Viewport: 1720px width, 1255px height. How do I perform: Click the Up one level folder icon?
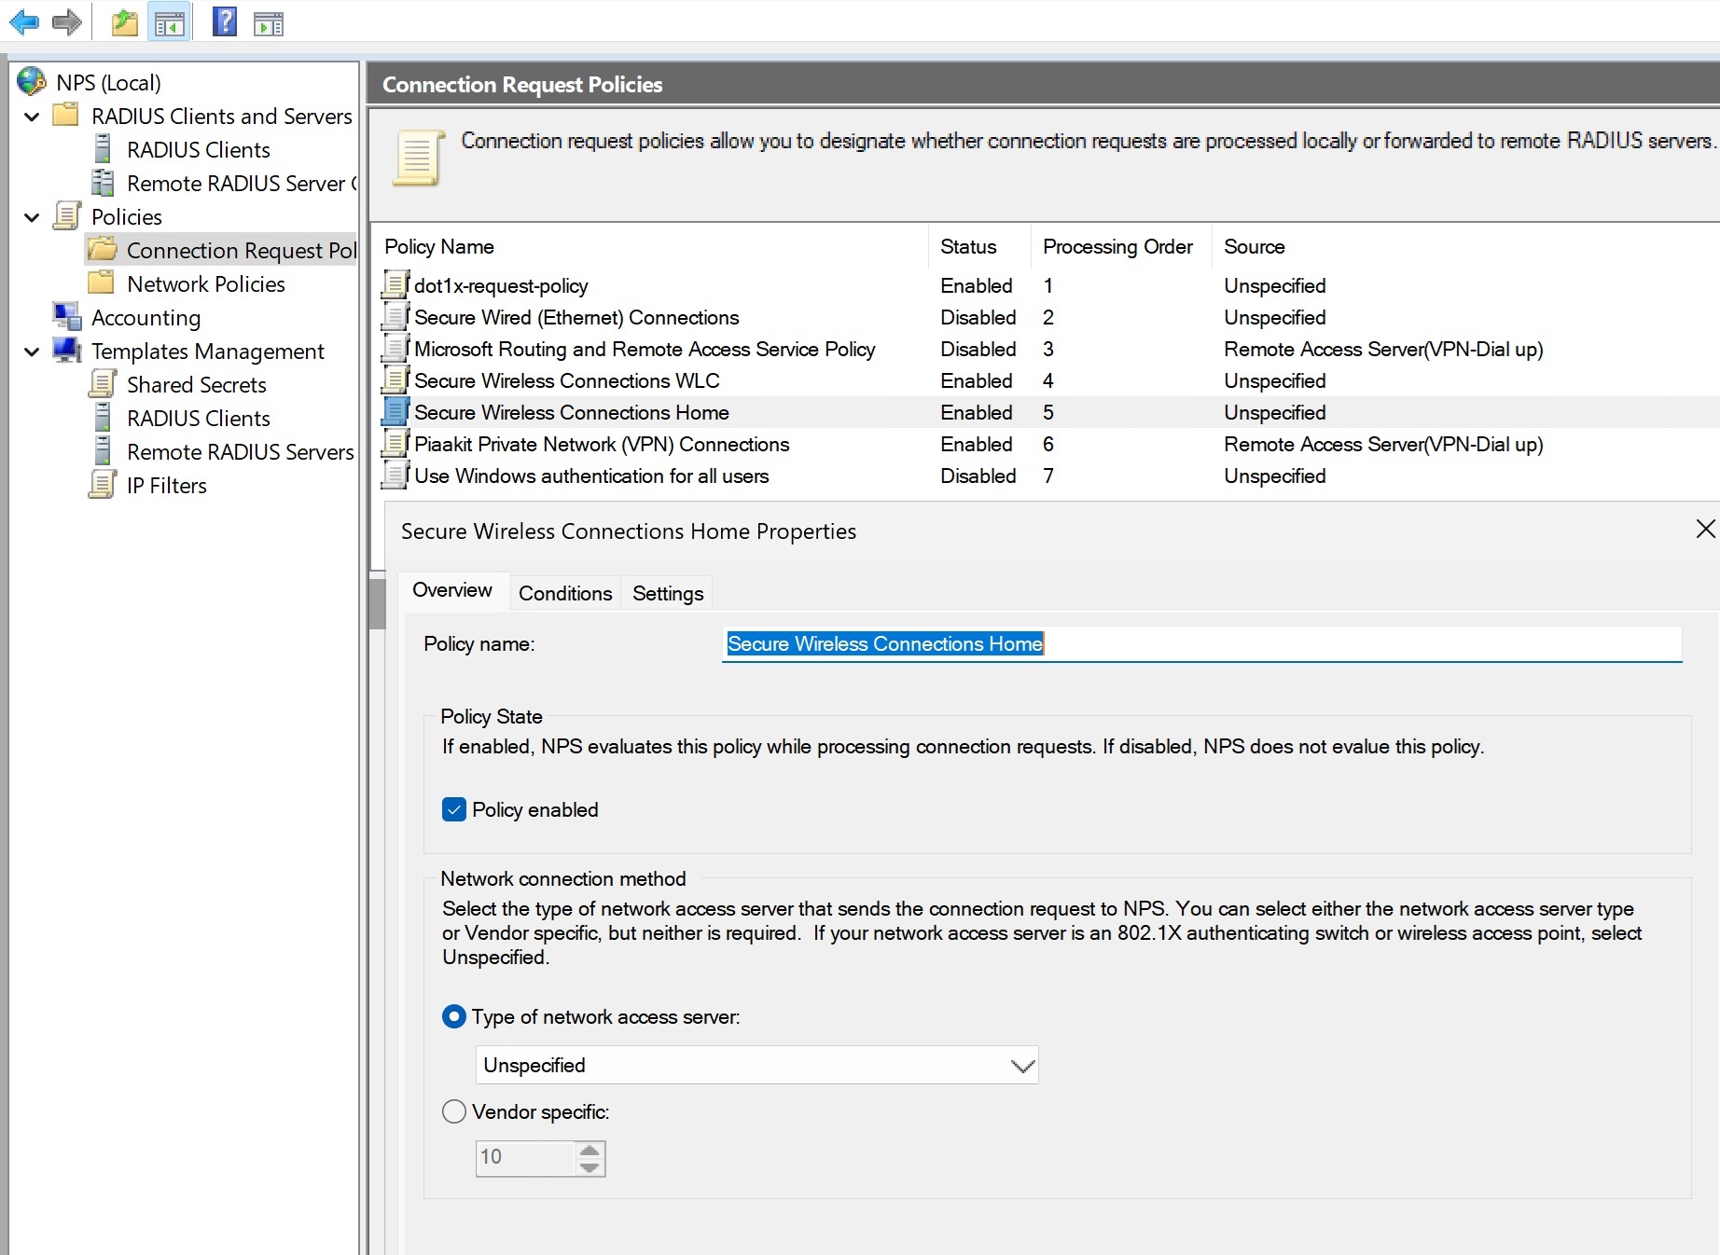click(124, 22)
